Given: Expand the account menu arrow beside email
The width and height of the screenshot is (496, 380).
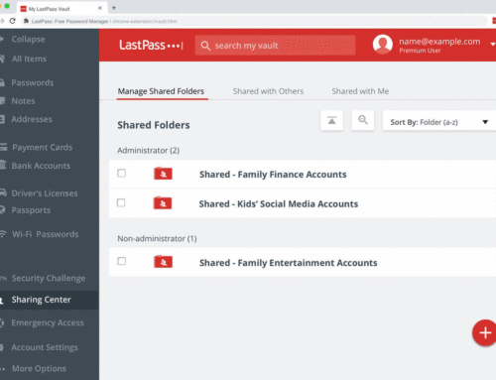Looking at the screenshot, I should 493,44.
